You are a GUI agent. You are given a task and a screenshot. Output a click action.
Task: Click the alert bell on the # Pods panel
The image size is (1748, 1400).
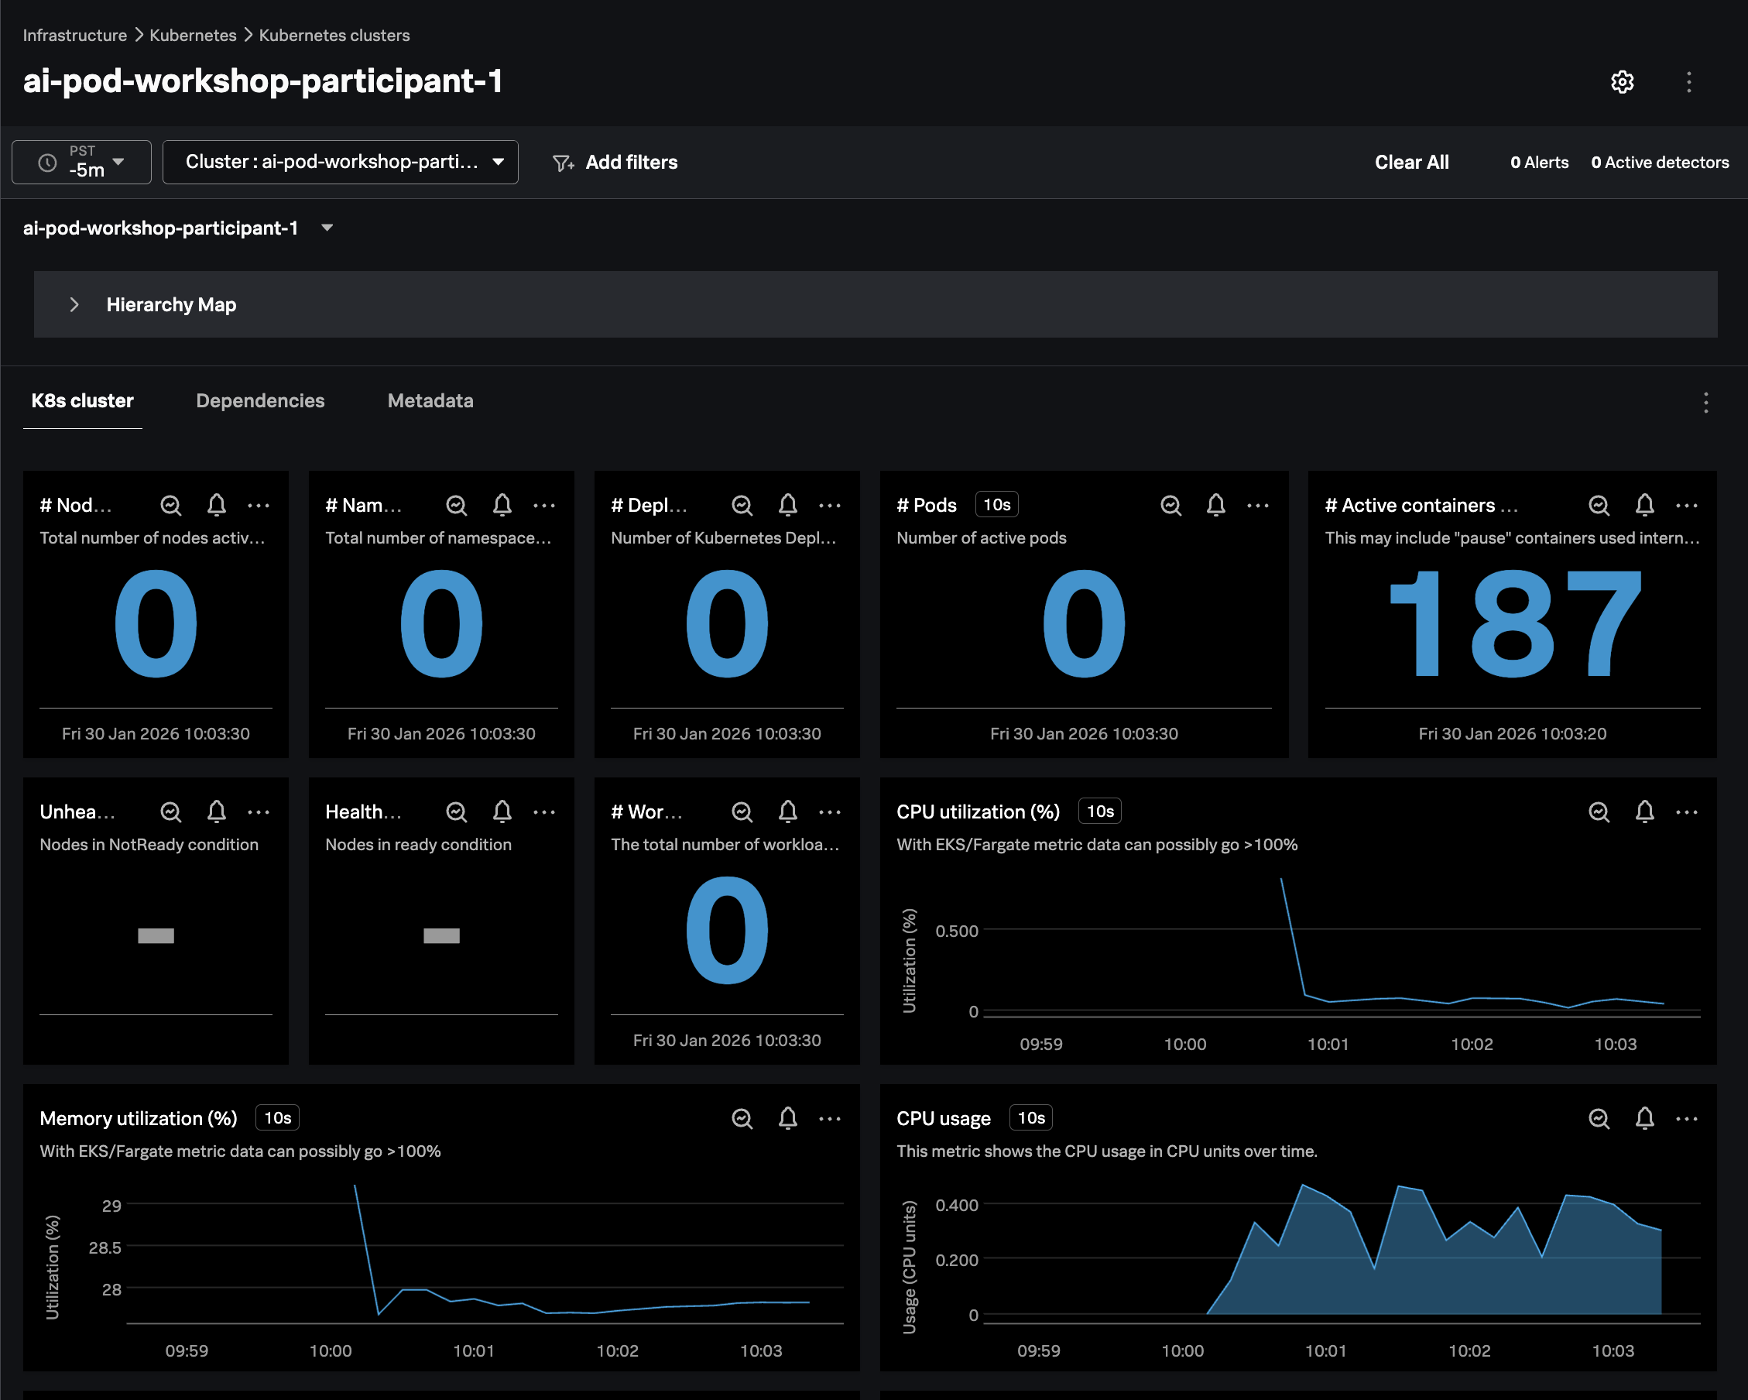(1215, 505)
